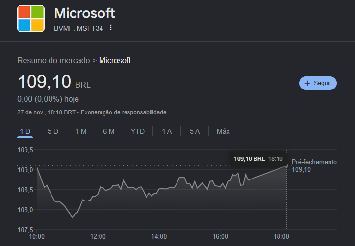Click the chart end point at 18:10
Screen dimensions: 355x246
coord(286,166)
